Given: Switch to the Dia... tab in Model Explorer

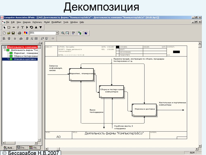Looking at the screenshot, I should [x=22, y=148].
